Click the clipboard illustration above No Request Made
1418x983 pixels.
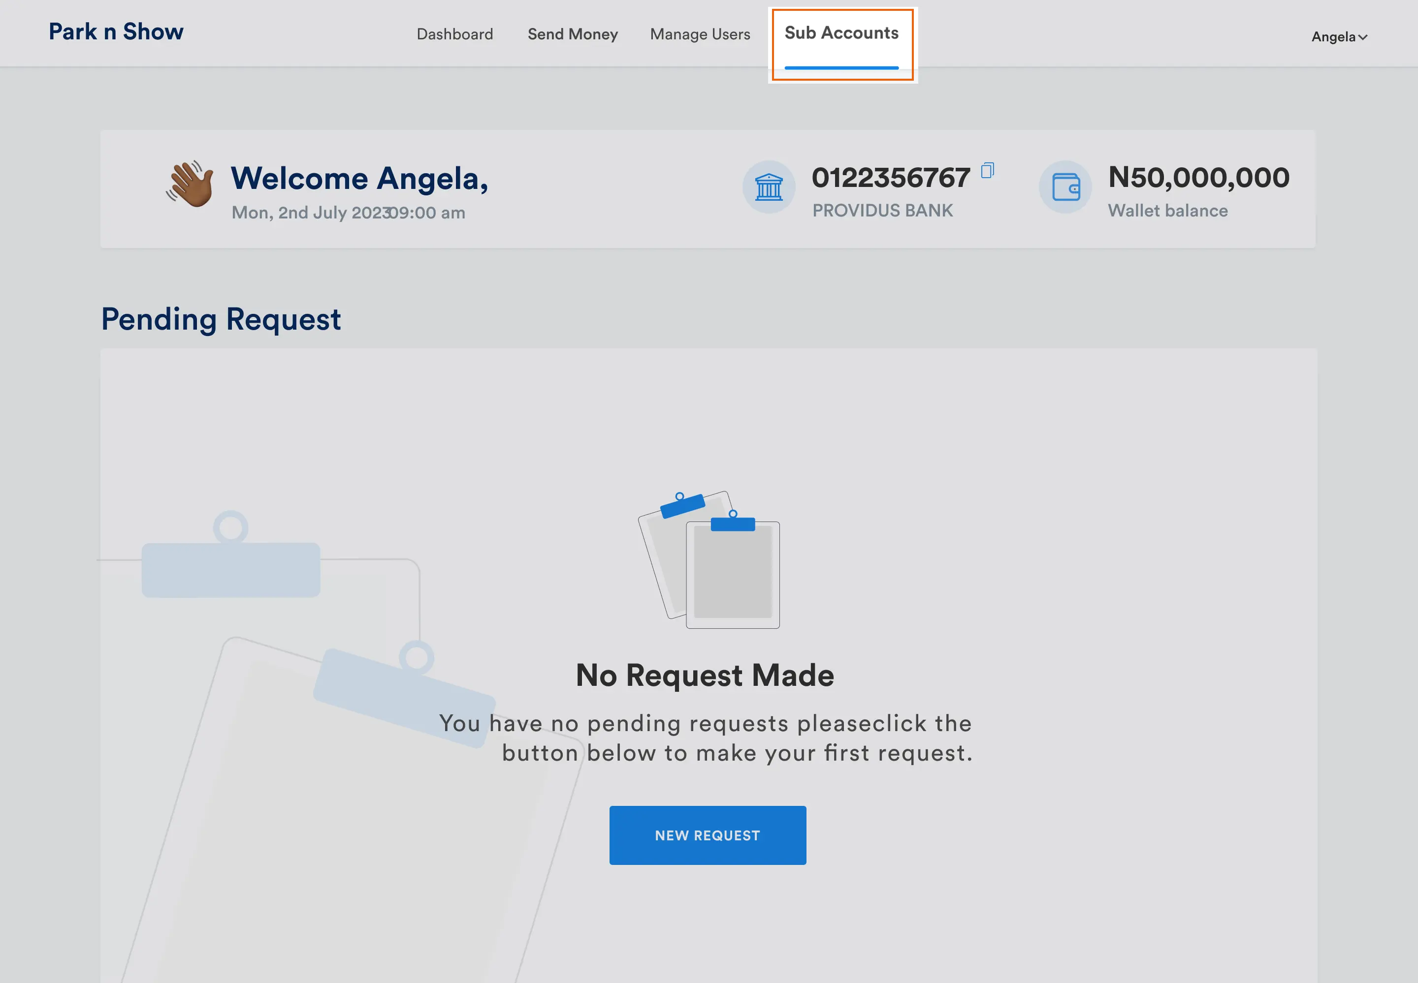(x=709, y=559)
